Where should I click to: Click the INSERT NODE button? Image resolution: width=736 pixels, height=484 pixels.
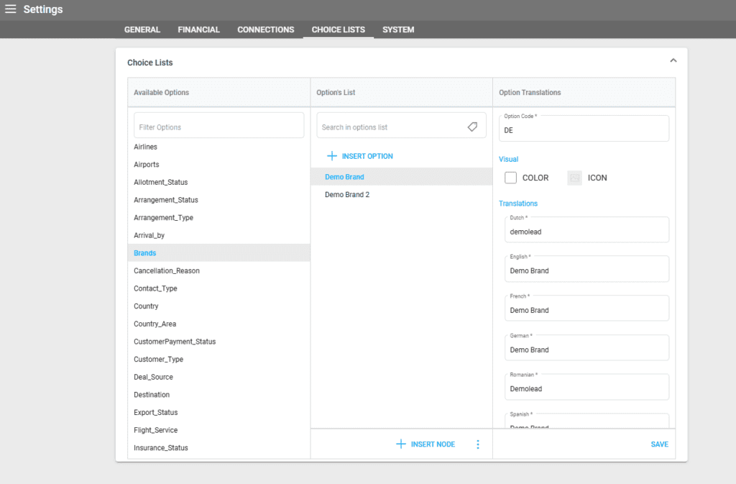click(433, 444)
